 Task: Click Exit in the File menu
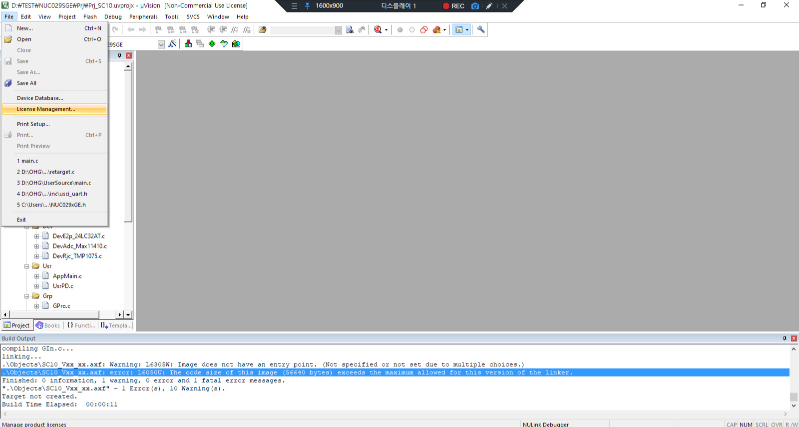pos(54,220)
